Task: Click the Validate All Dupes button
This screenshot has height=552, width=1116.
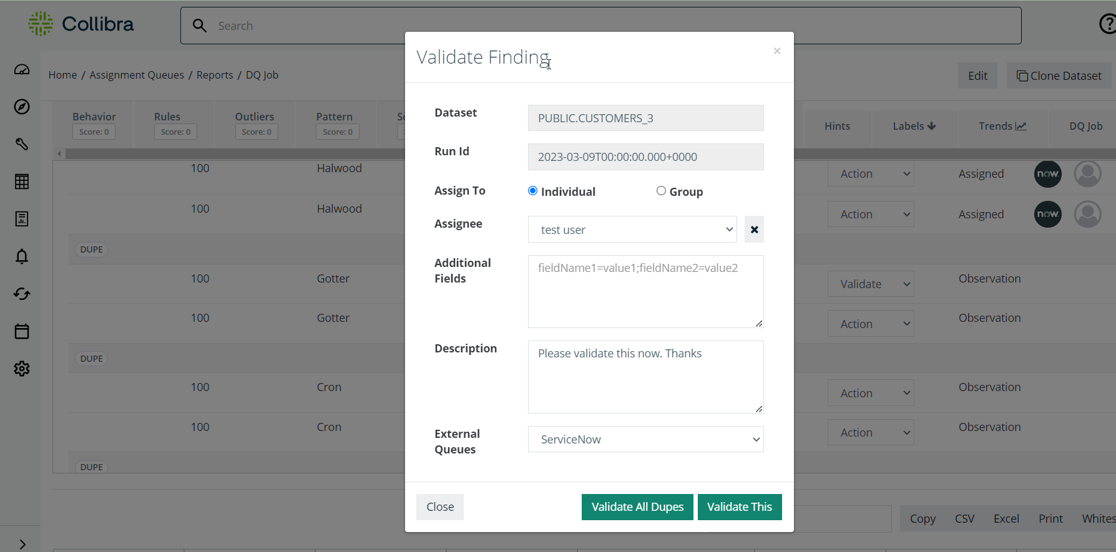Action: click(637, 506)
